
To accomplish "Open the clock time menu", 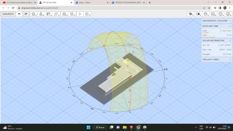I will point(72,14).
